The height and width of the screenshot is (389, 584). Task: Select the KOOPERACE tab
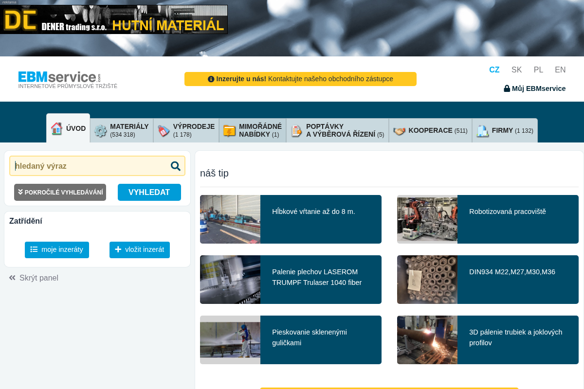[431, 130]
